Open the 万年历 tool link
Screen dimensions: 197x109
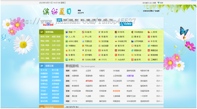point(43,91)
